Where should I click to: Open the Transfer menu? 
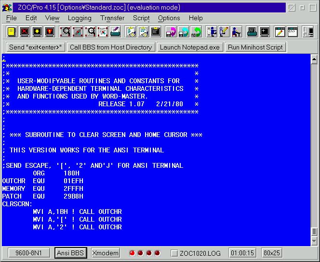(x=112, y=18)
